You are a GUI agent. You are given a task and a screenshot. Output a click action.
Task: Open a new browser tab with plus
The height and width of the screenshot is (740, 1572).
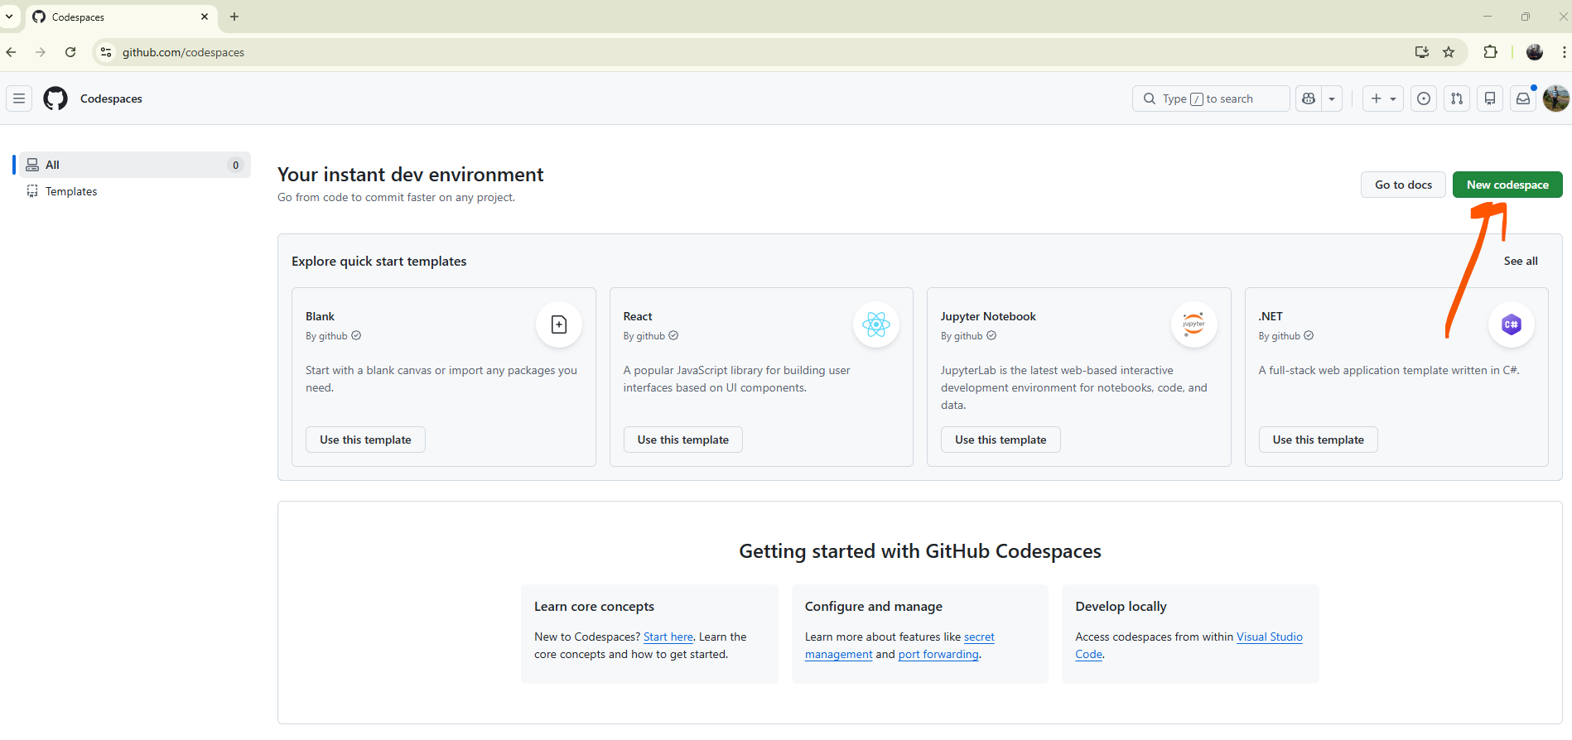(234, 17)
